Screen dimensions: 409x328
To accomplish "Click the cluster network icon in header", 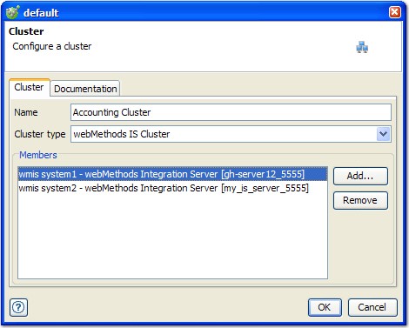I will [x=362, y=47].
